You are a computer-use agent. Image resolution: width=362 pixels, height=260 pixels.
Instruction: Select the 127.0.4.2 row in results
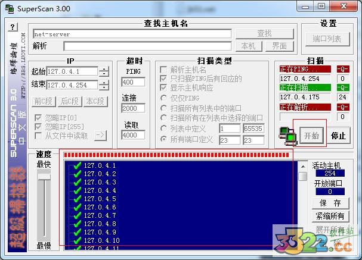100,174
